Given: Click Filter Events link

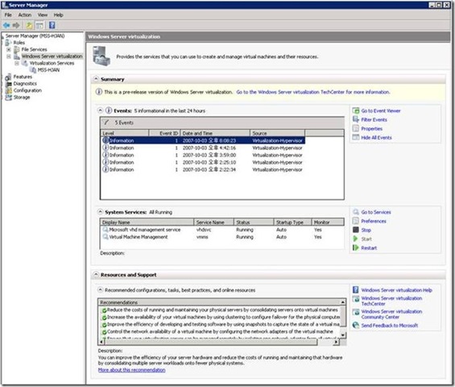Looking at the screenshot, I should [374, 119].
